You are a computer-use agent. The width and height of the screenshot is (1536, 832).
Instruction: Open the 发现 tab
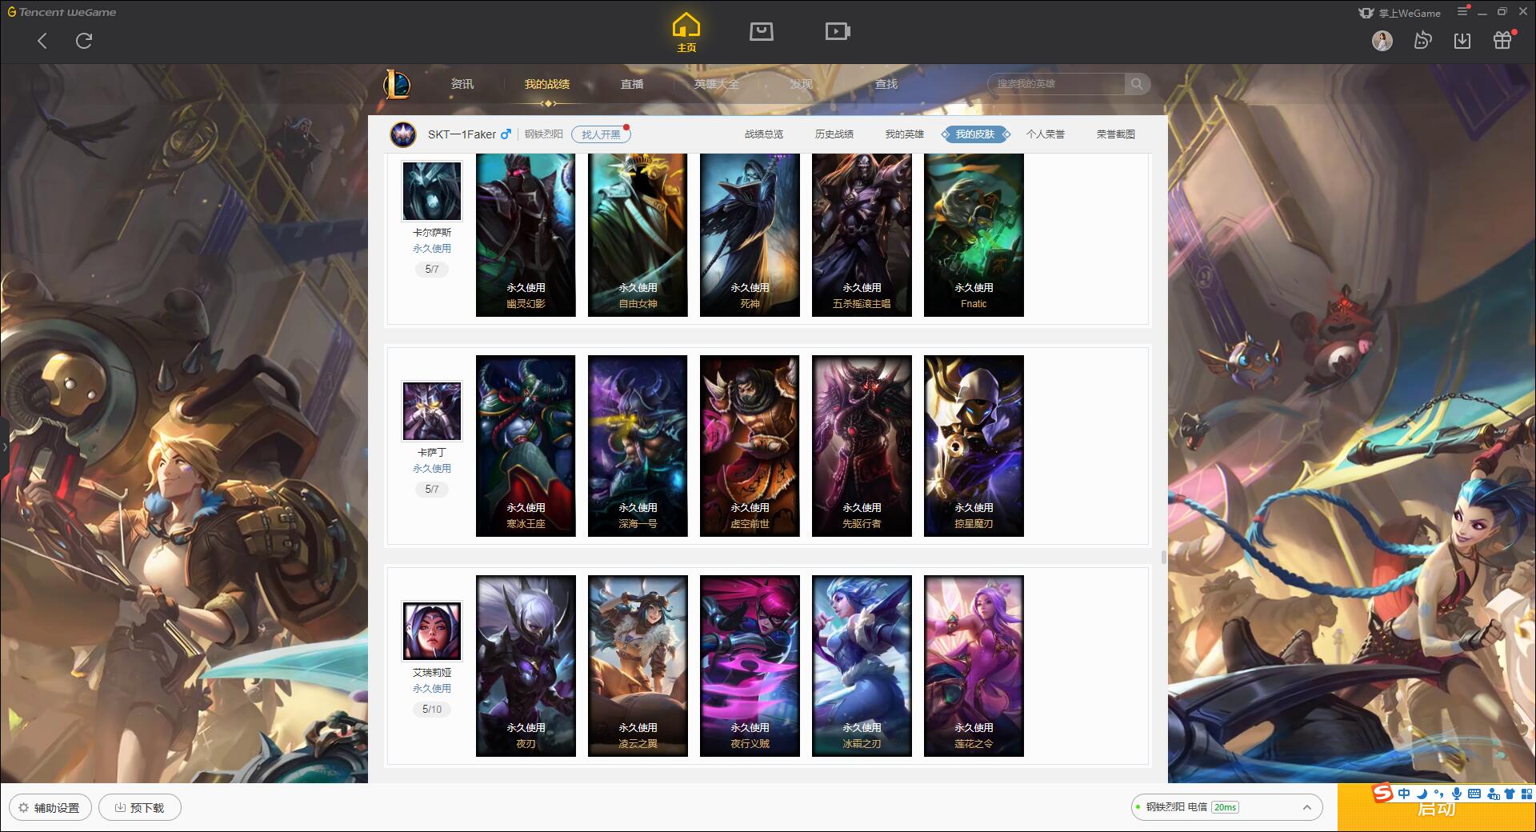801,84
